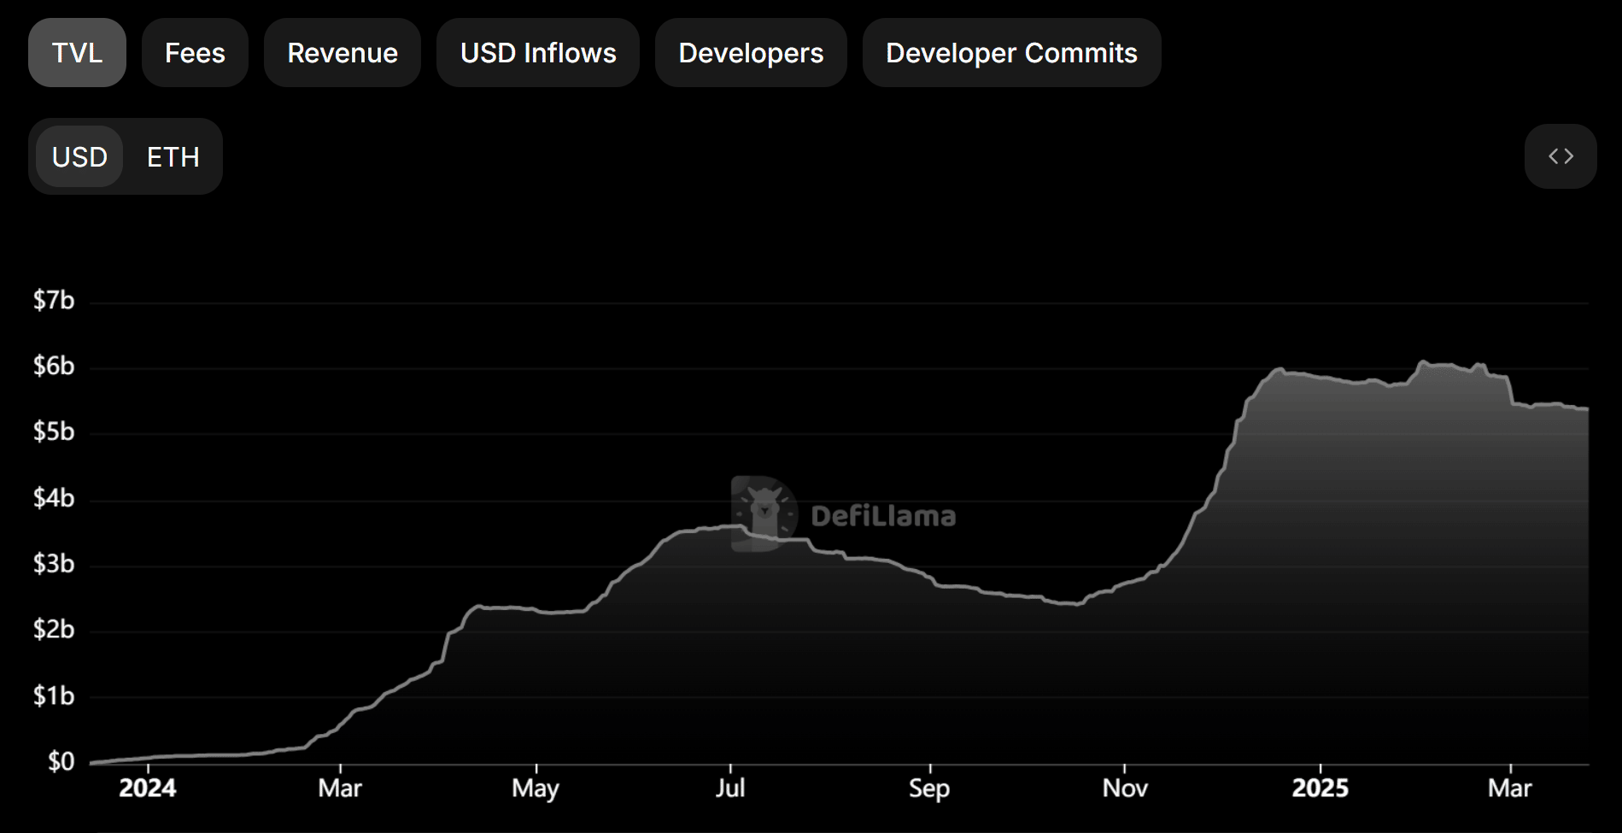Select the TVL tab

pyautogui.click(x=77, y=53)
